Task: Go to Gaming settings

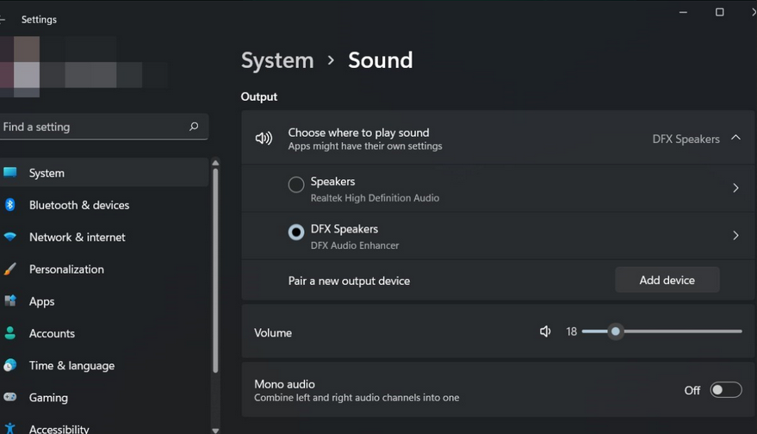Action: click(x=104, y=397)
